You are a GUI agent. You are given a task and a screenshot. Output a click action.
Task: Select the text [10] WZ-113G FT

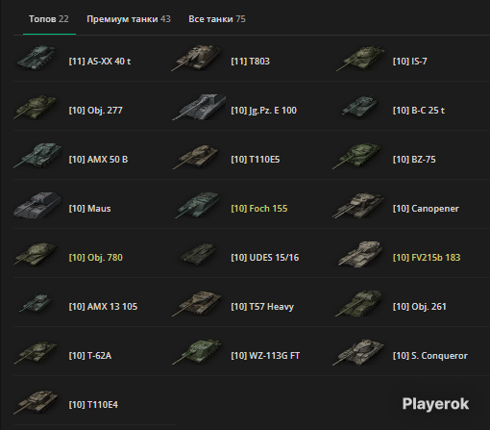click(x=265, y=356)
